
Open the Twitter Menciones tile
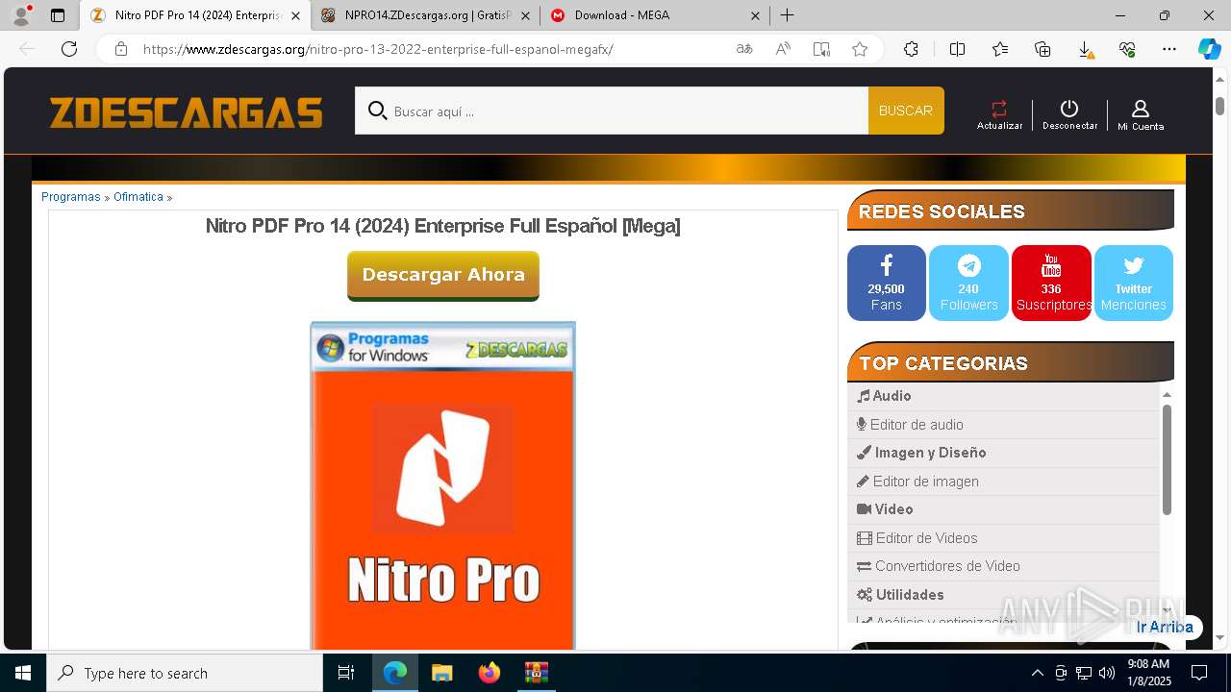tap(1134, 283)
